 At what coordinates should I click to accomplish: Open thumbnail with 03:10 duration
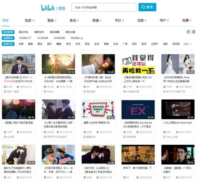[x=18, y=155]
